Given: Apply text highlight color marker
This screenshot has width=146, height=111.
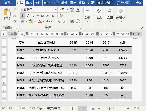Looking at the screenshot, I should (31, 21).
